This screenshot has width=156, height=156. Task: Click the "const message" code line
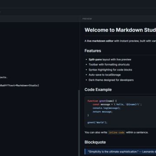117,104
